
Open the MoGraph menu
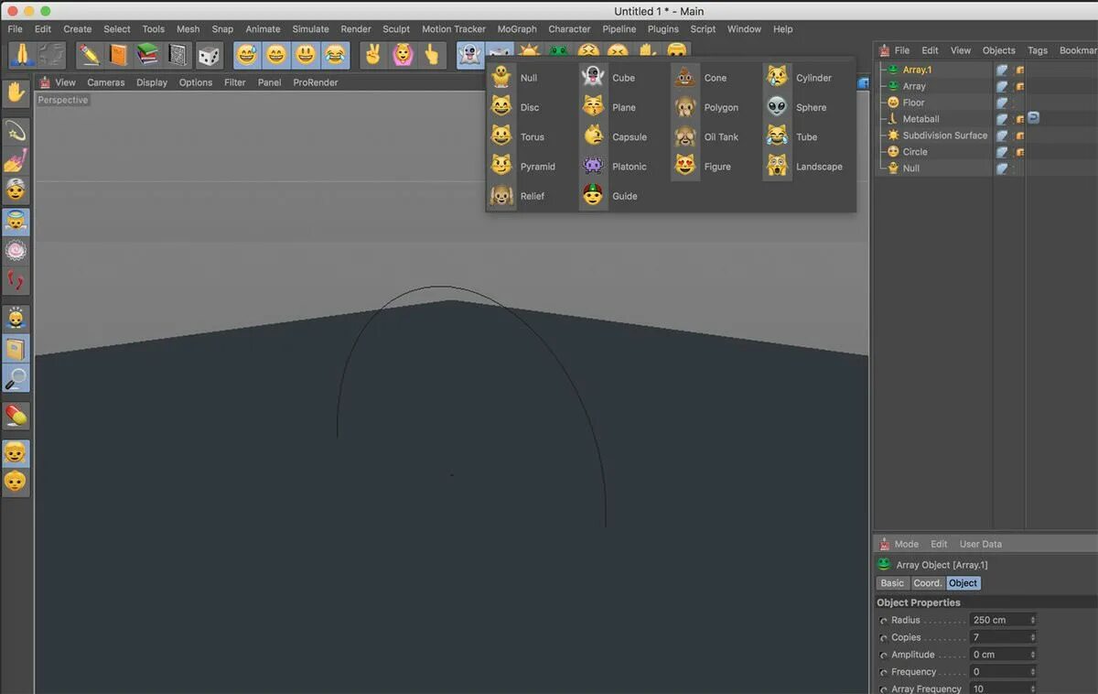click(517, 29)
